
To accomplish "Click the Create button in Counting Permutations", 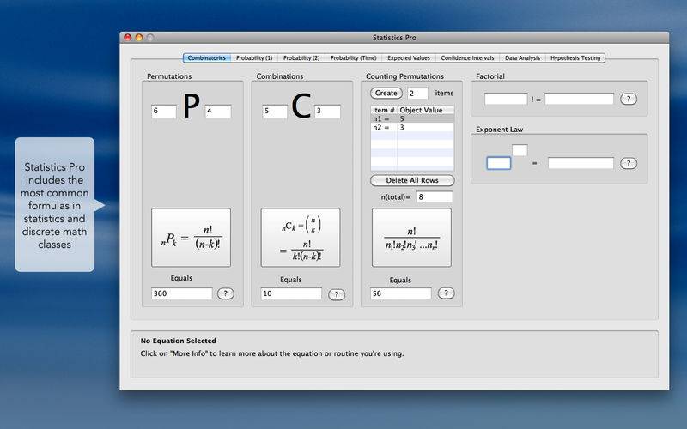I will click(386, 94).
